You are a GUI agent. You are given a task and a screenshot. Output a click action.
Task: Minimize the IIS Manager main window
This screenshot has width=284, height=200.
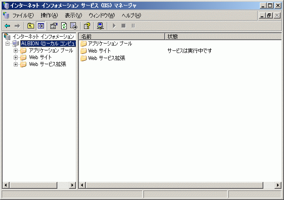[263, 6]
